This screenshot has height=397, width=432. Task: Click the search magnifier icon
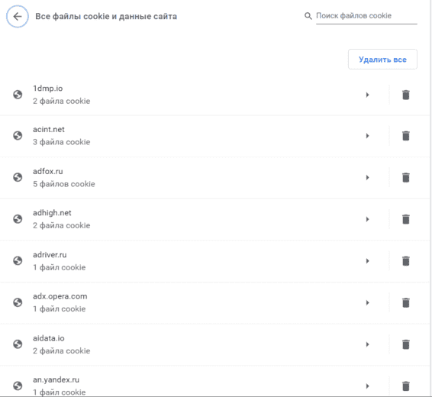(308, 16)
